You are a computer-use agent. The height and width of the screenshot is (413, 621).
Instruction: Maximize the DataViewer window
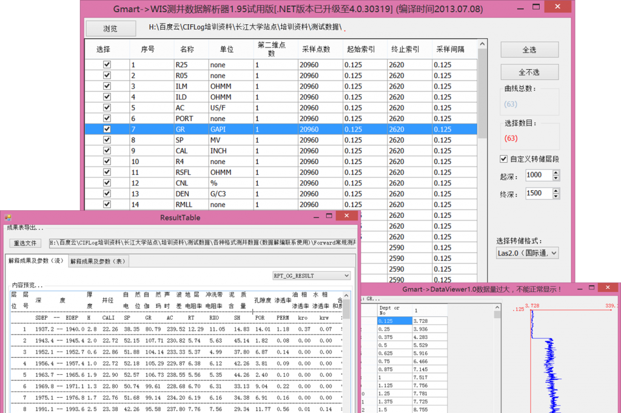pyautogui.click(x=592, y=288)
